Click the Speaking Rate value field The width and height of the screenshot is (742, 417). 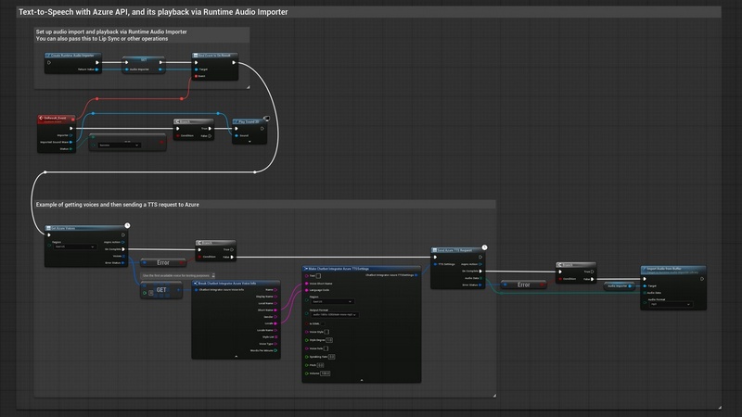pyautogui.click(x=332, y=357)
